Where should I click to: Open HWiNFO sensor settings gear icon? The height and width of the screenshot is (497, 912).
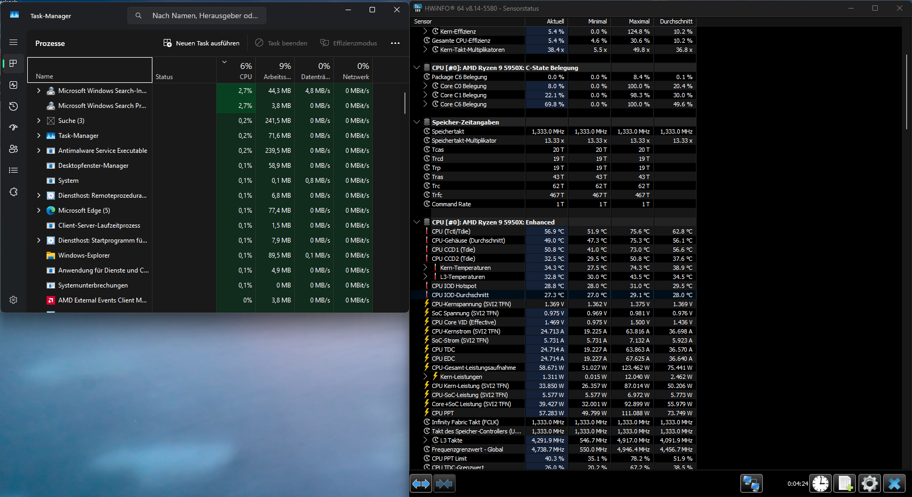pyautogui.click(x=870, y=484)
